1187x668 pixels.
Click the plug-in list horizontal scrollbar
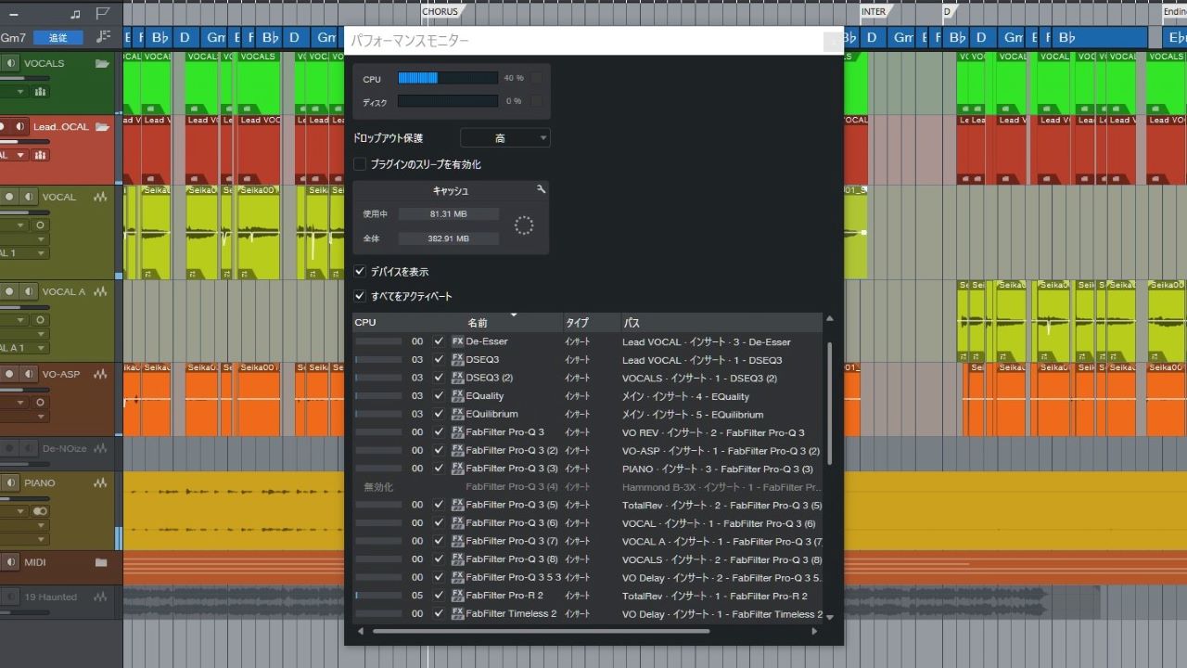(x=541, y=632)
